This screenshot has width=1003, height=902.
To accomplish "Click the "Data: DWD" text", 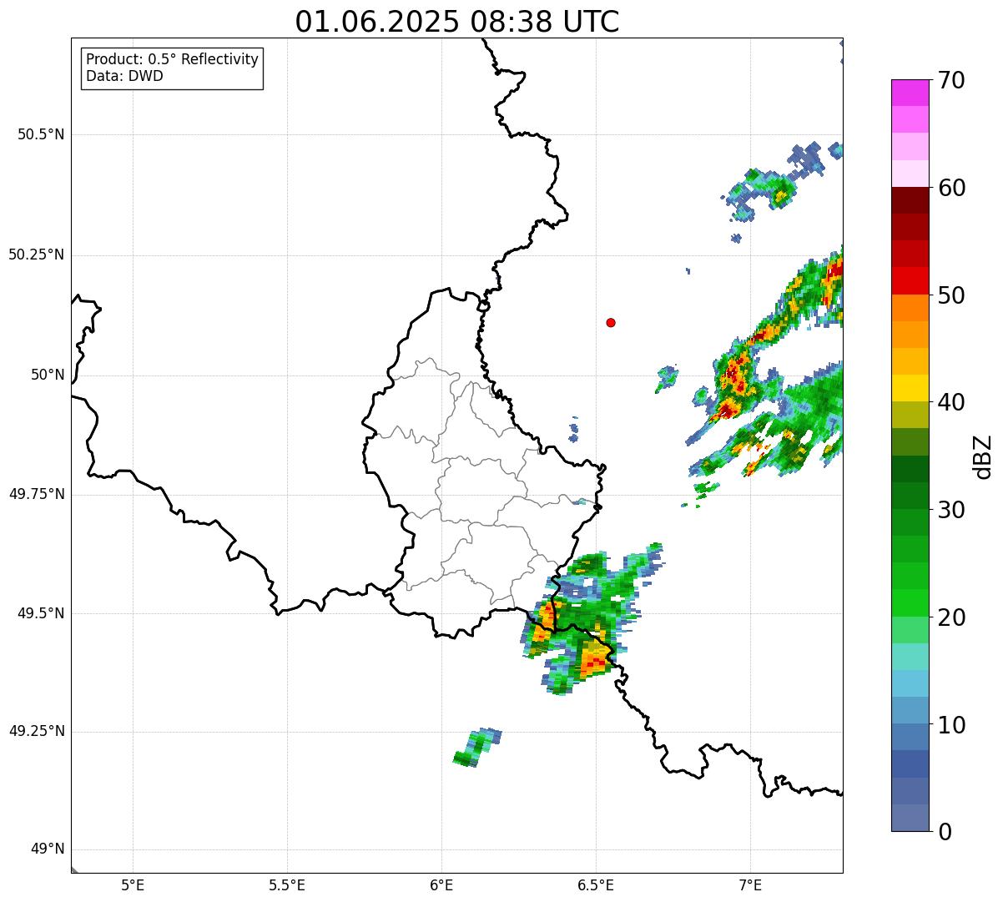I will point(124,76).
